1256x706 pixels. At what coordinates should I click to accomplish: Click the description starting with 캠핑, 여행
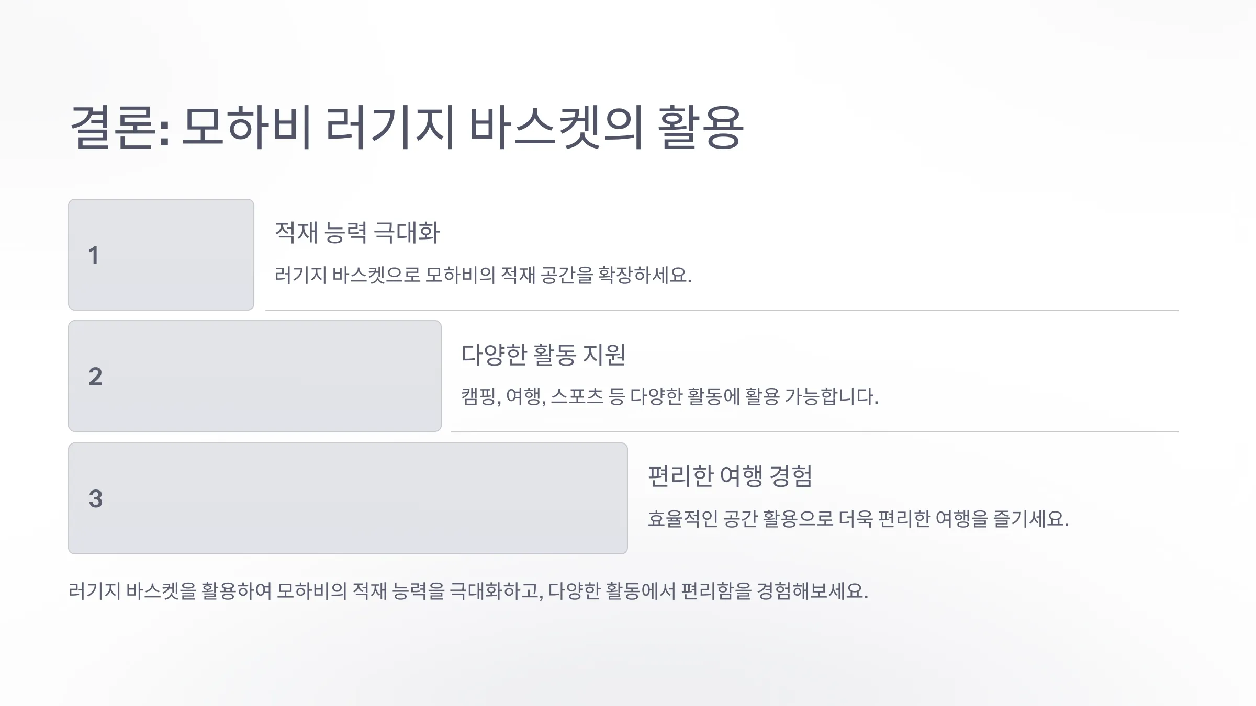click(x=669, y=396)
